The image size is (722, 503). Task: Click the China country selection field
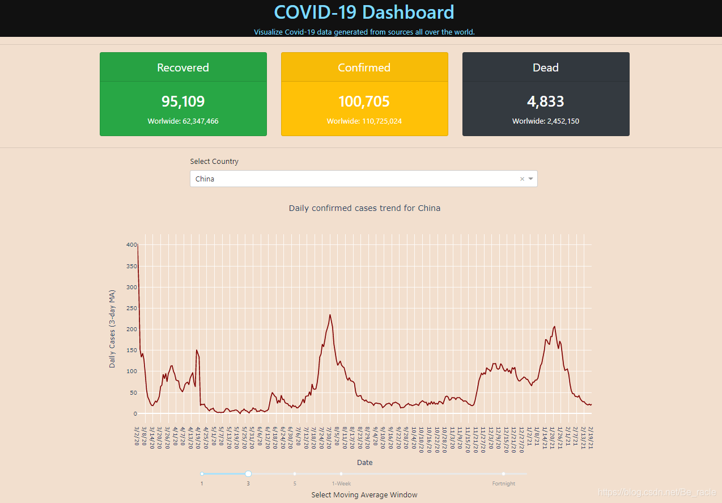[x=363, y=179]
